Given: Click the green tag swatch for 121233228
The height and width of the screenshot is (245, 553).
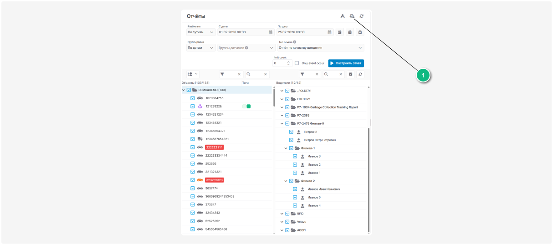Looking at the screenshot, I should point(249,106).
